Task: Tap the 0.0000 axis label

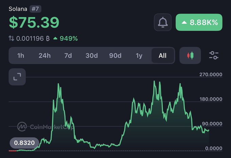Action: (214, 148)
